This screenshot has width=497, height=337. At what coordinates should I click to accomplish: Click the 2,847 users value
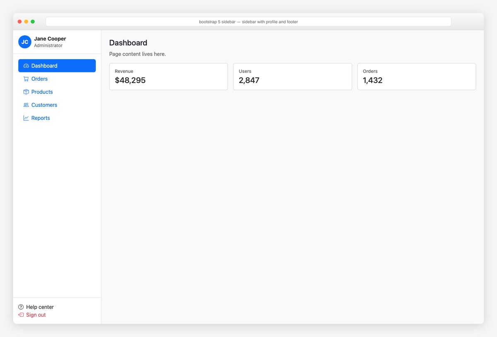[249, 80]
